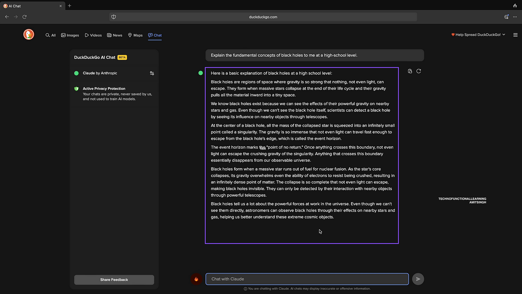Click the shield icon in address bar
522x294 pixels.
pyautogui.click(x=114, y=17)
